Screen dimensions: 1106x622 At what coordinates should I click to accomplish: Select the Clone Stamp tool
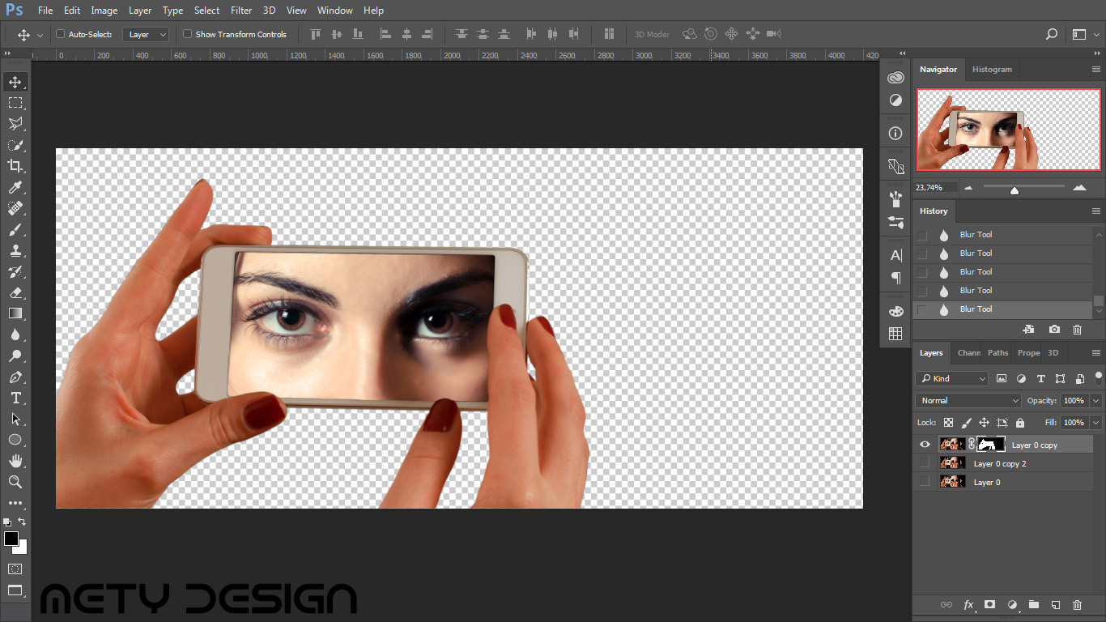(15, 250)
